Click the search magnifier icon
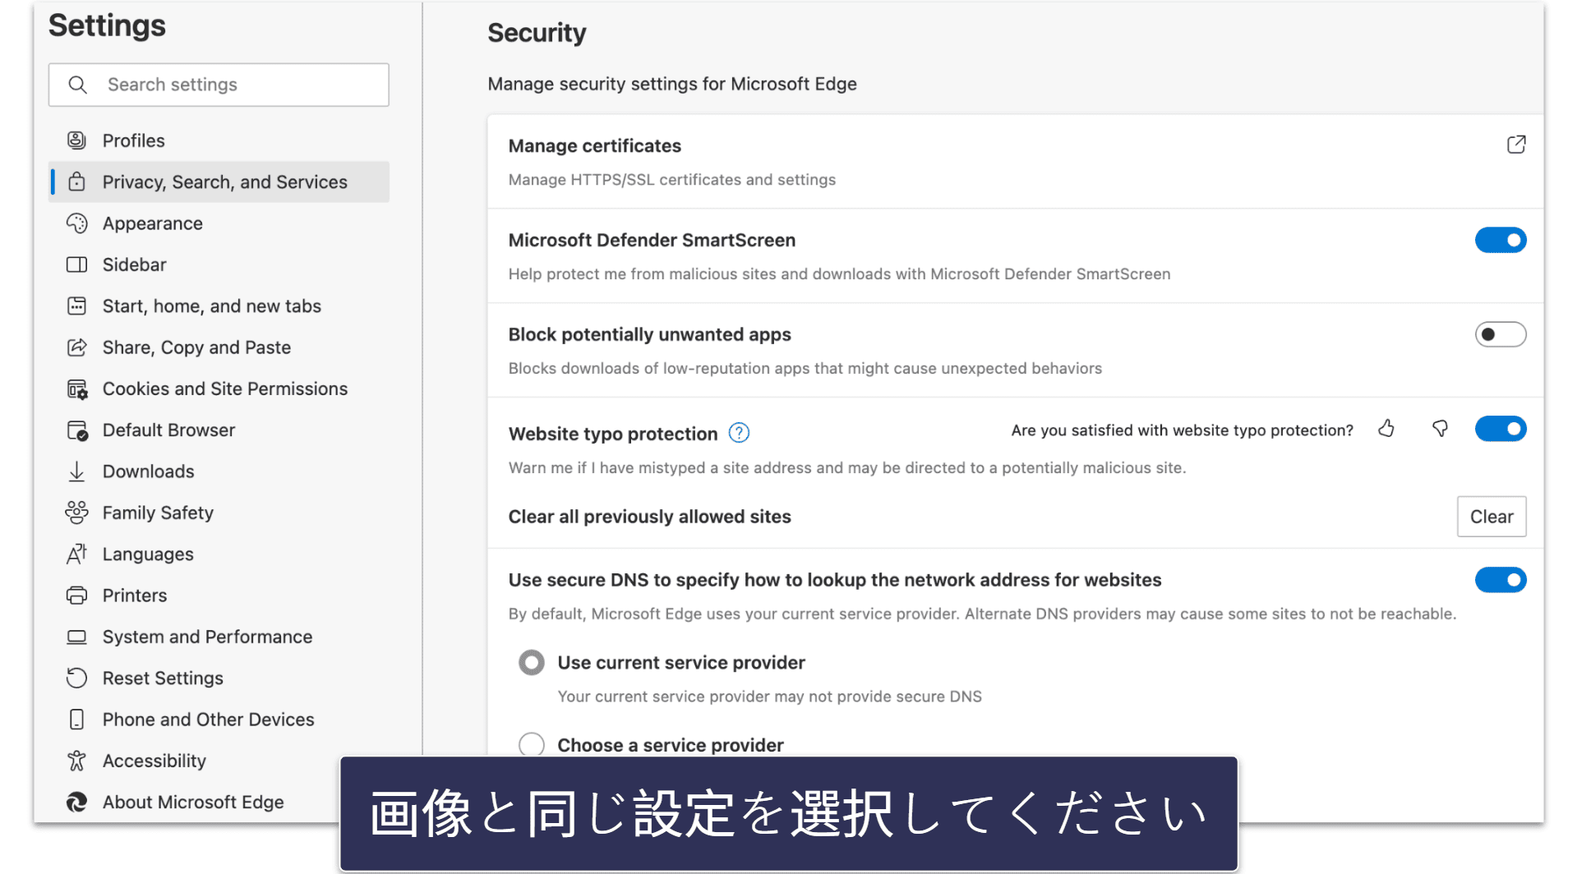Viewport: 1577px width, 874px height. click(x=77, y=85)
